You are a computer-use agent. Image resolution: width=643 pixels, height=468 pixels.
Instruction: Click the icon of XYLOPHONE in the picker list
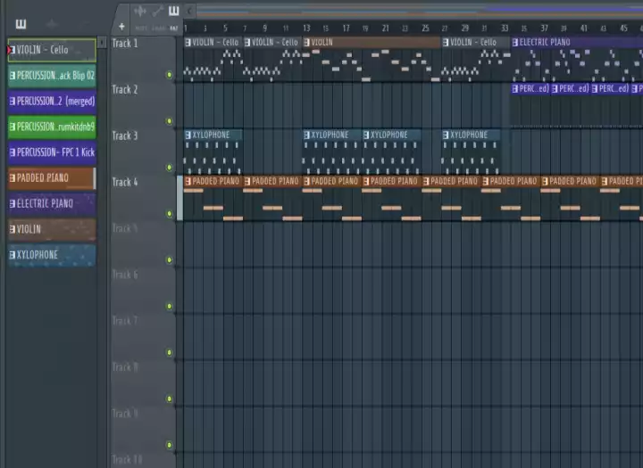click(x=13, y=255)
